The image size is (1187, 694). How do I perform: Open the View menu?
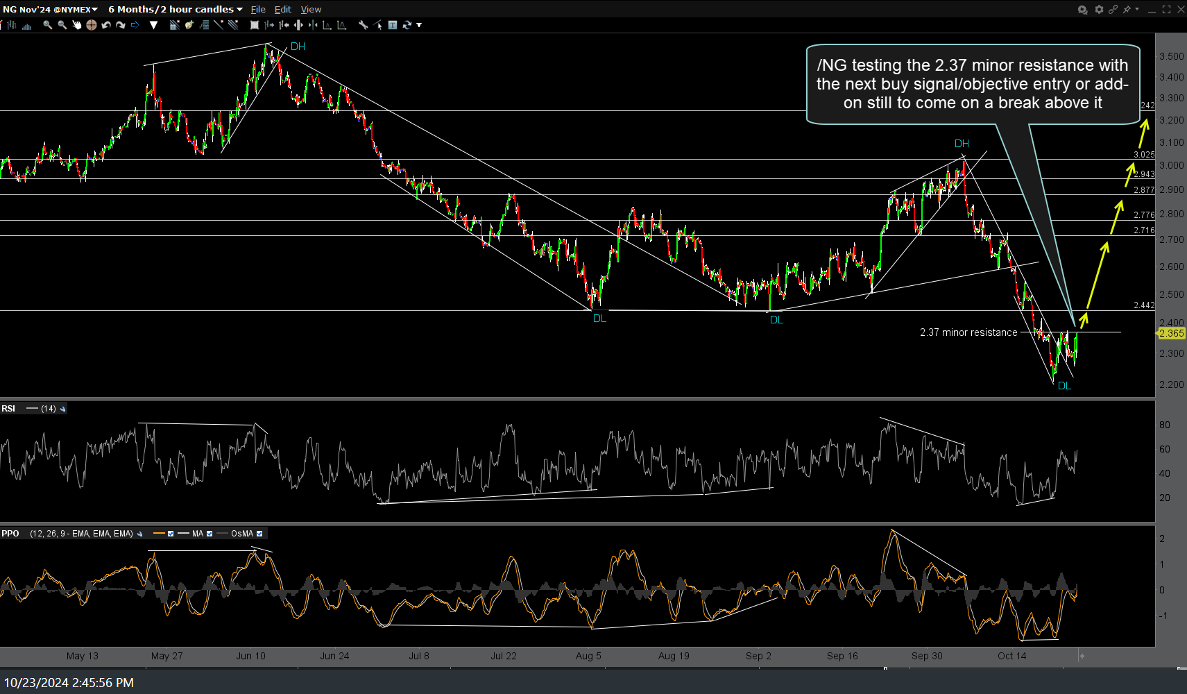[311, 9]
